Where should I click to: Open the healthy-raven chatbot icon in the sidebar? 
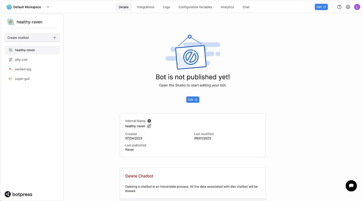point(10,50)
